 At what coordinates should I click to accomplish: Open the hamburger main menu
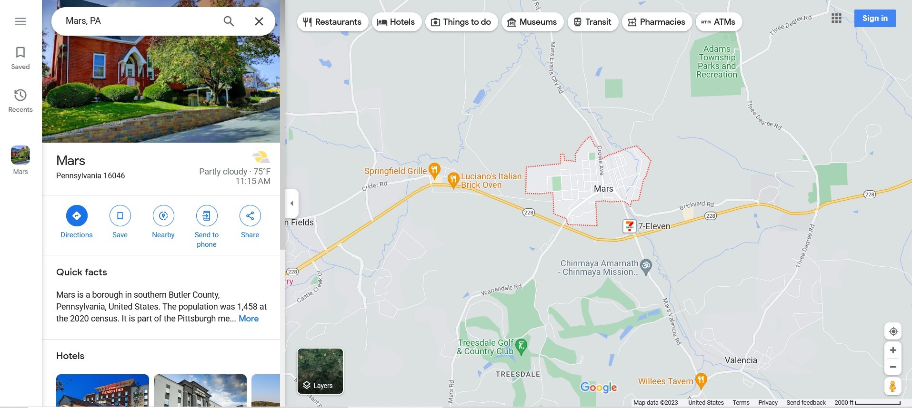(20, 21)
